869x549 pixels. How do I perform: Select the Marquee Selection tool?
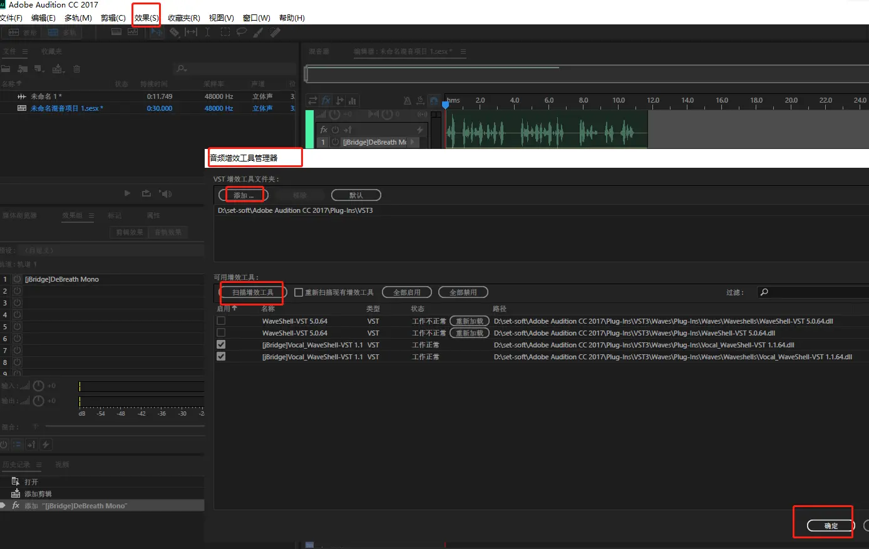tap(225, 32)
